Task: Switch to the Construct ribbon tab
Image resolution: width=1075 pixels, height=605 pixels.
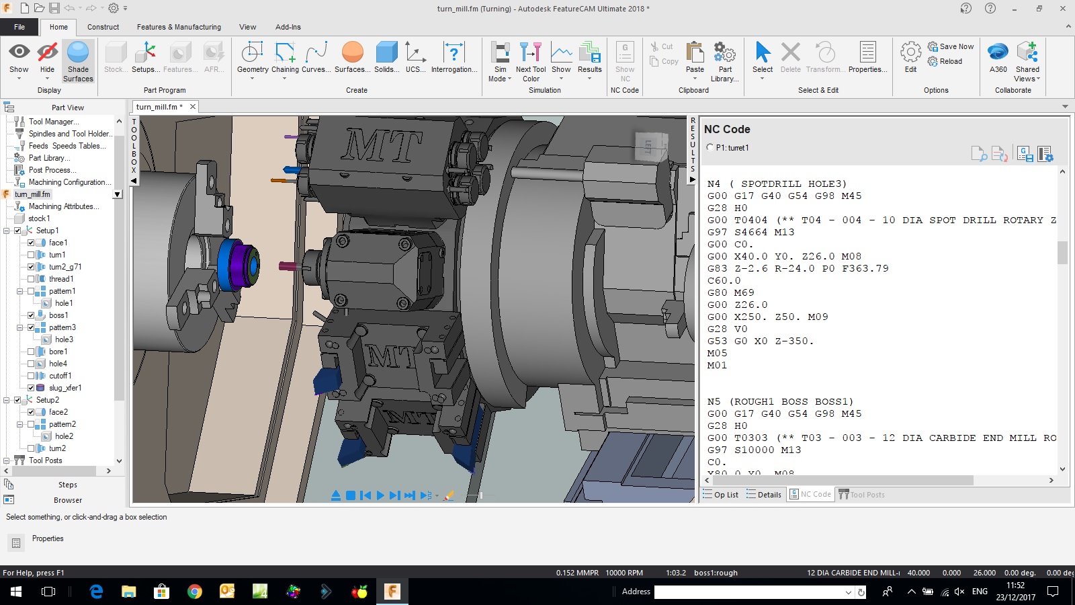Action: [x=103, y=27]
